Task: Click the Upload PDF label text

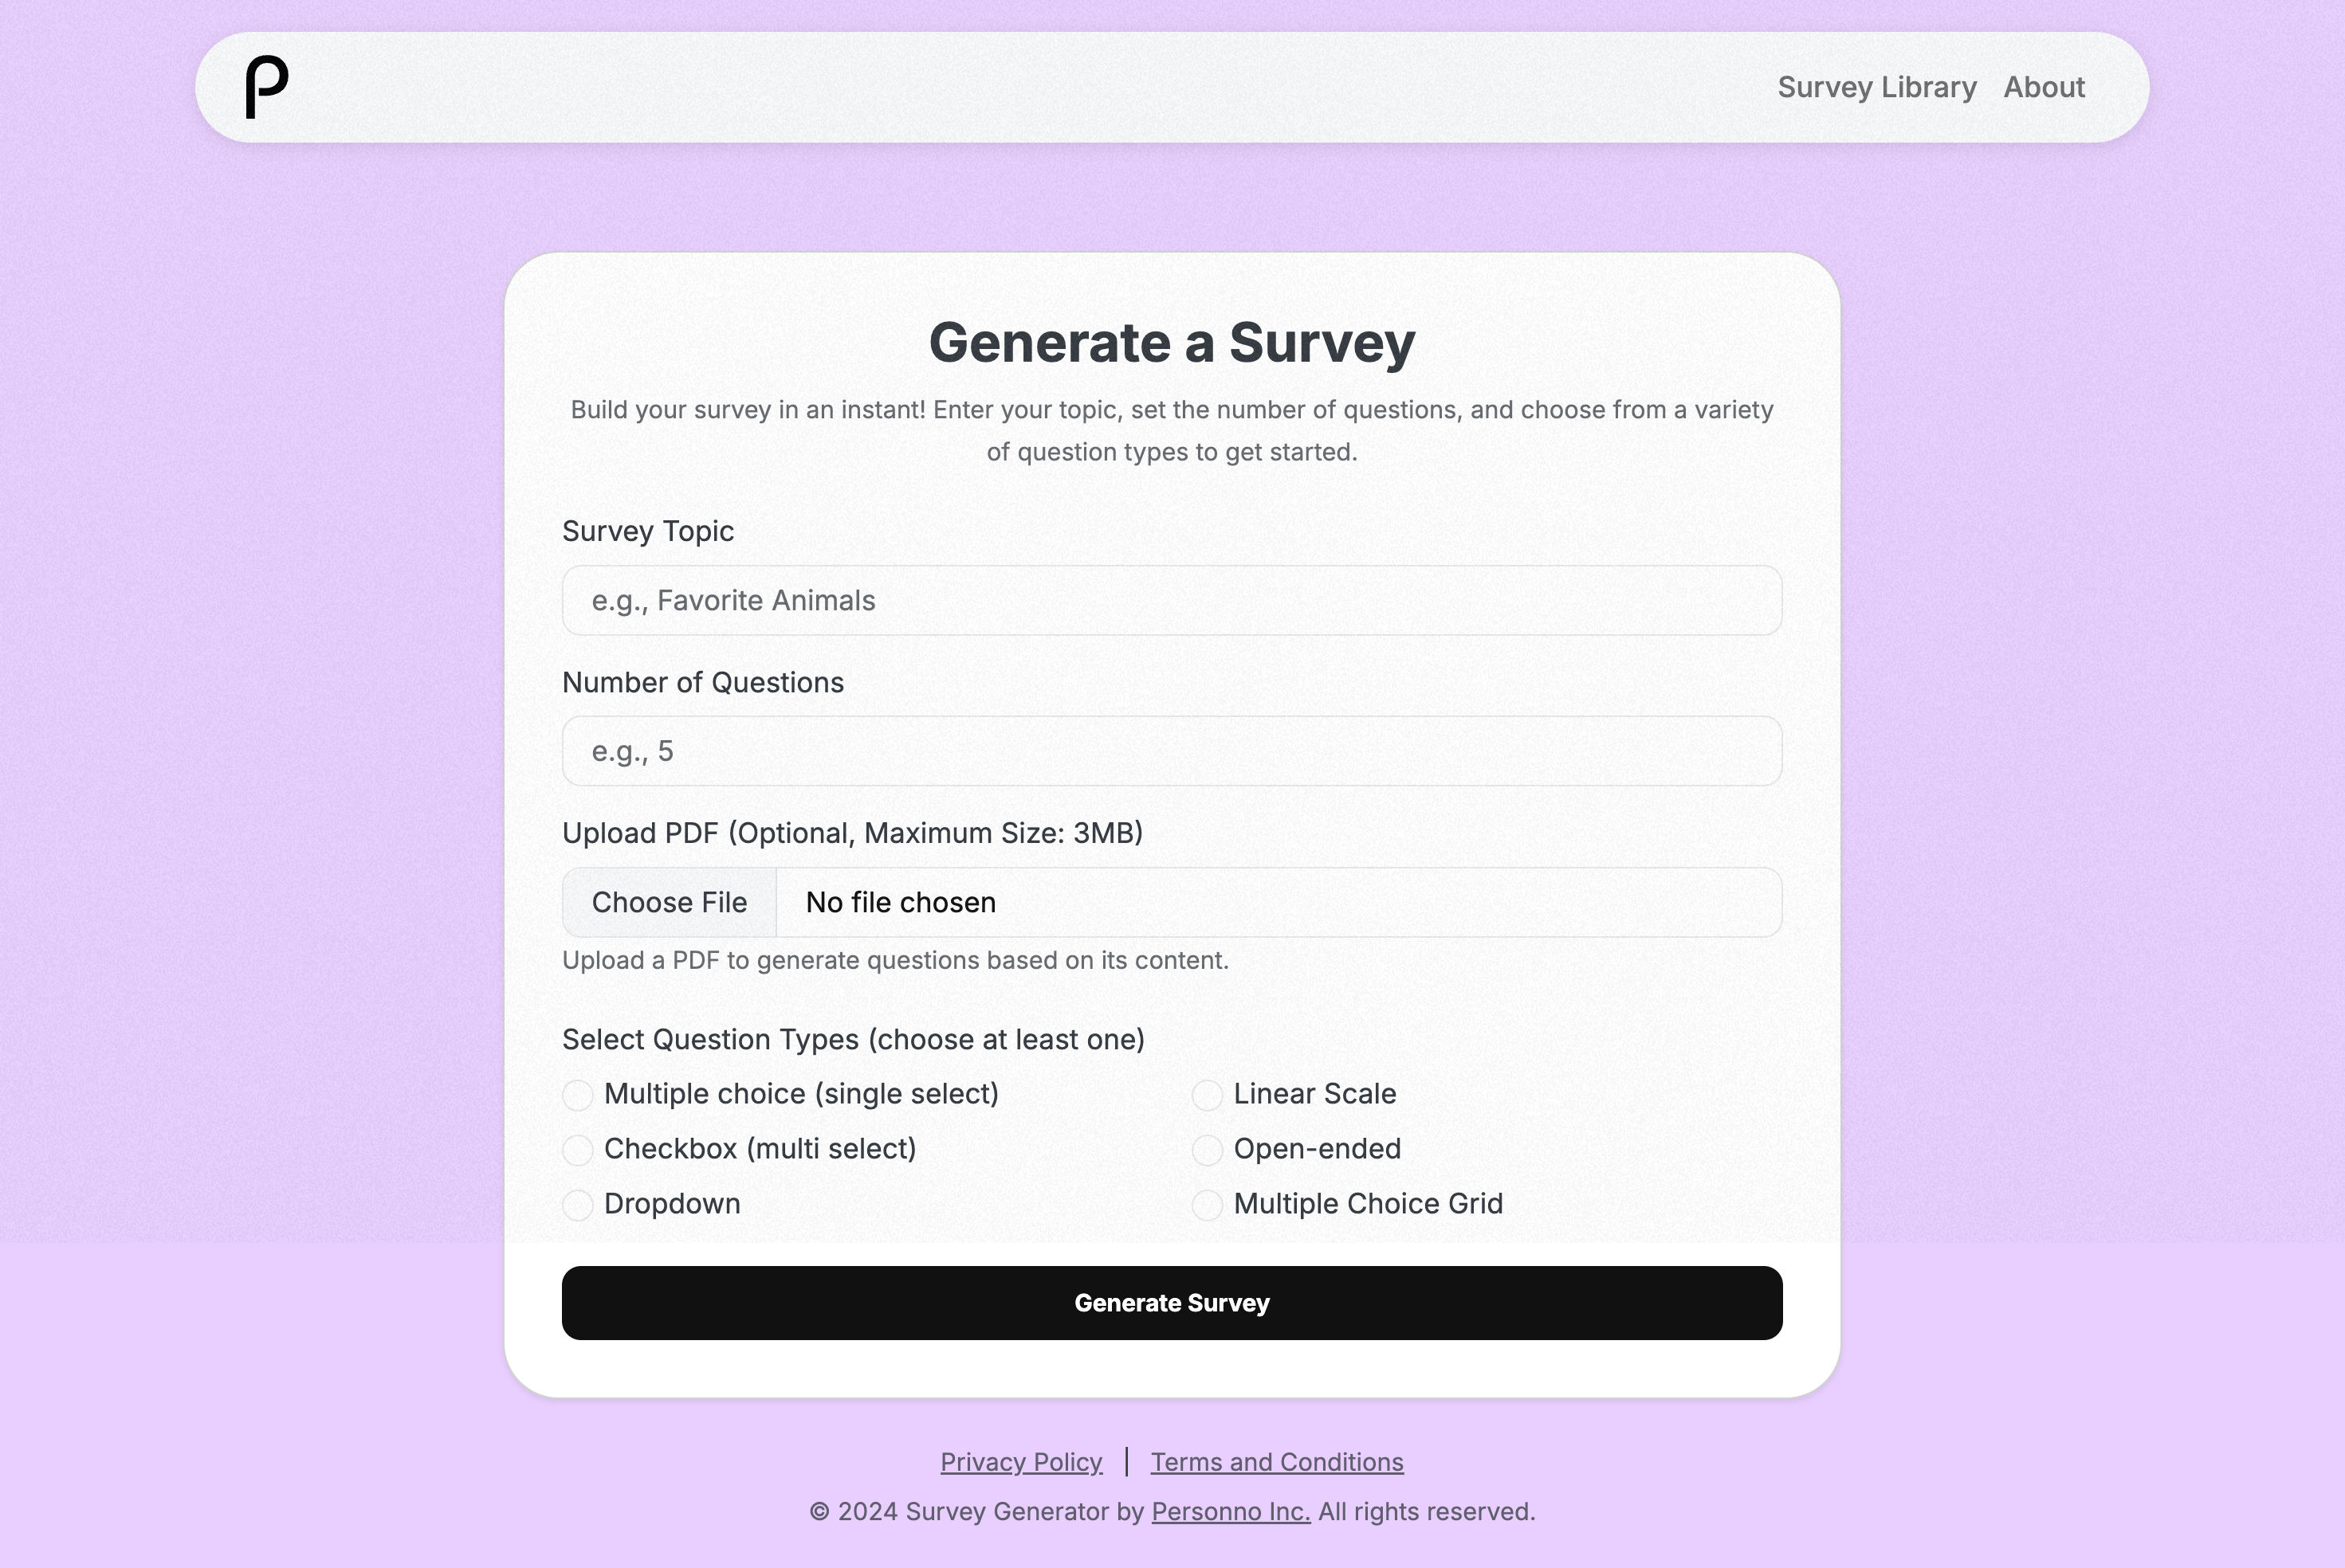Action: tap(852, 833)
